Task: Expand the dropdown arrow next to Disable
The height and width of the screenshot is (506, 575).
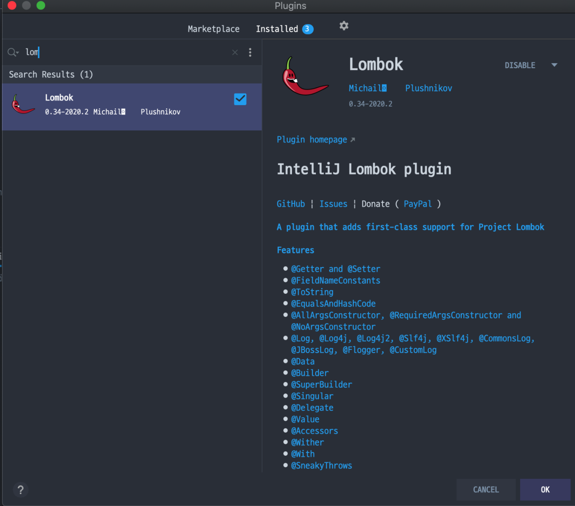Action: coord(554,65)
